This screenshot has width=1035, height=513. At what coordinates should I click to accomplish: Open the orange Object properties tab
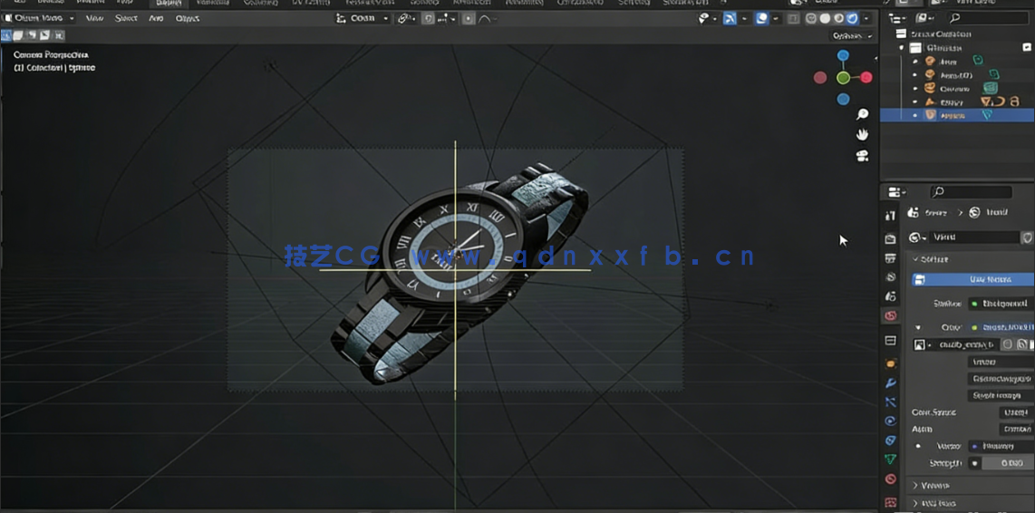point(890,363)
